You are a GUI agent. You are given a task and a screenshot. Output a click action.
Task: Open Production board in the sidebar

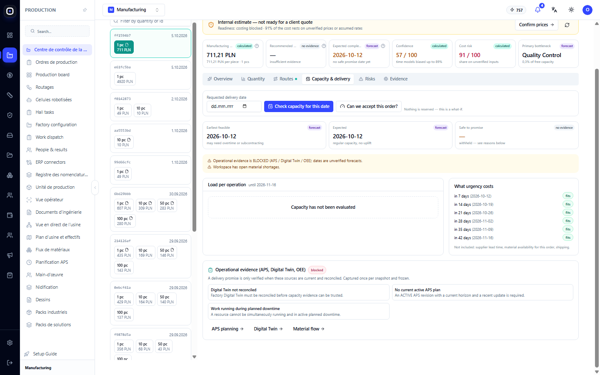(57, 75)
